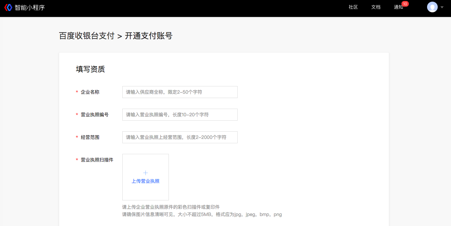Click the 智能小程序 home link
Image resolution: width=451 pixels, height=226 pixels.
pos(30,7)
